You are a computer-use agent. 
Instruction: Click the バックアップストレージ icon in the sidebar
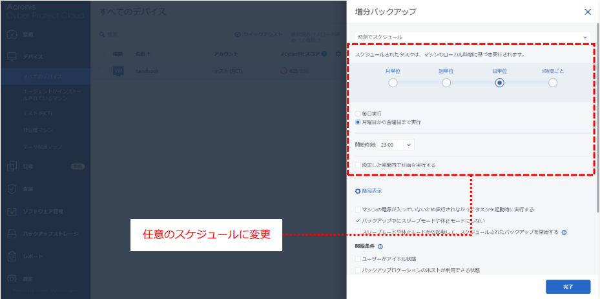tap(12, 234)
